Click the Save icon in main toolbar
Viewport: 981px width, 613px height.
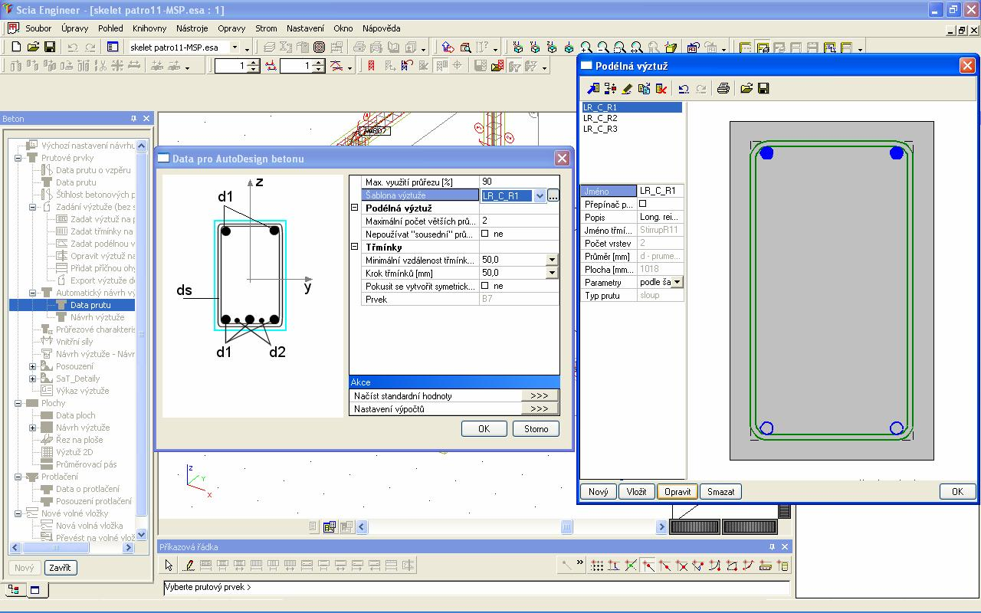(x=50, y=48)
